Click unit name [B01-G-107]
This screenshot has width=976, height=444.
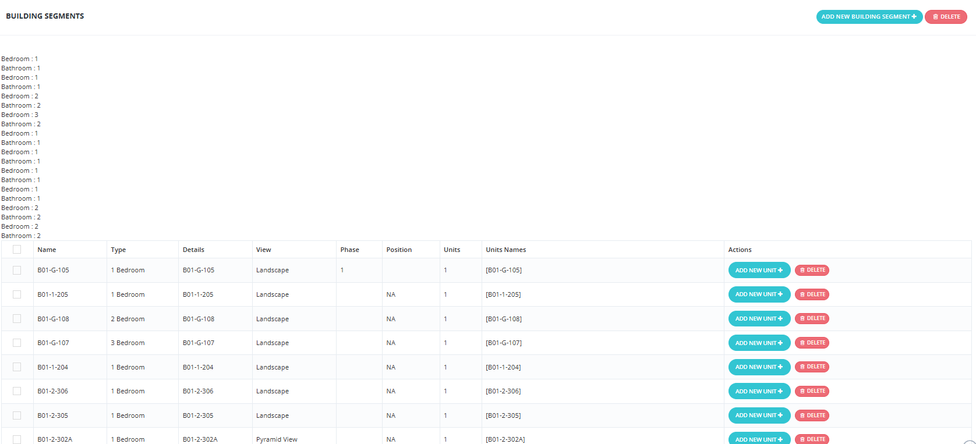click(x=504, y=343)
